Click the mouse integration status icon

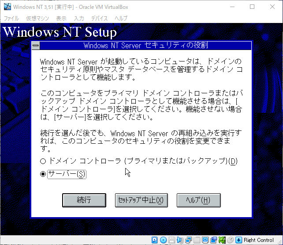230,240
